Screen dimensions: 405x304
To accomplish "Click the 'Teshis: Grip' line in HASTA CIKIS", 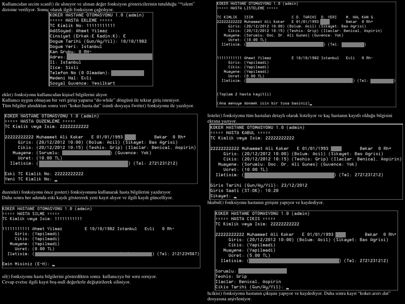I will [231, 276].
